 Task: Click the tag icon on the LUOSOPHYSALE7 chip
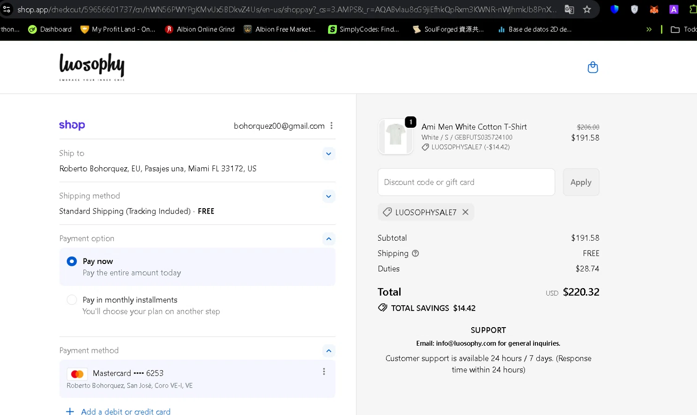click(x=387, y=212)
